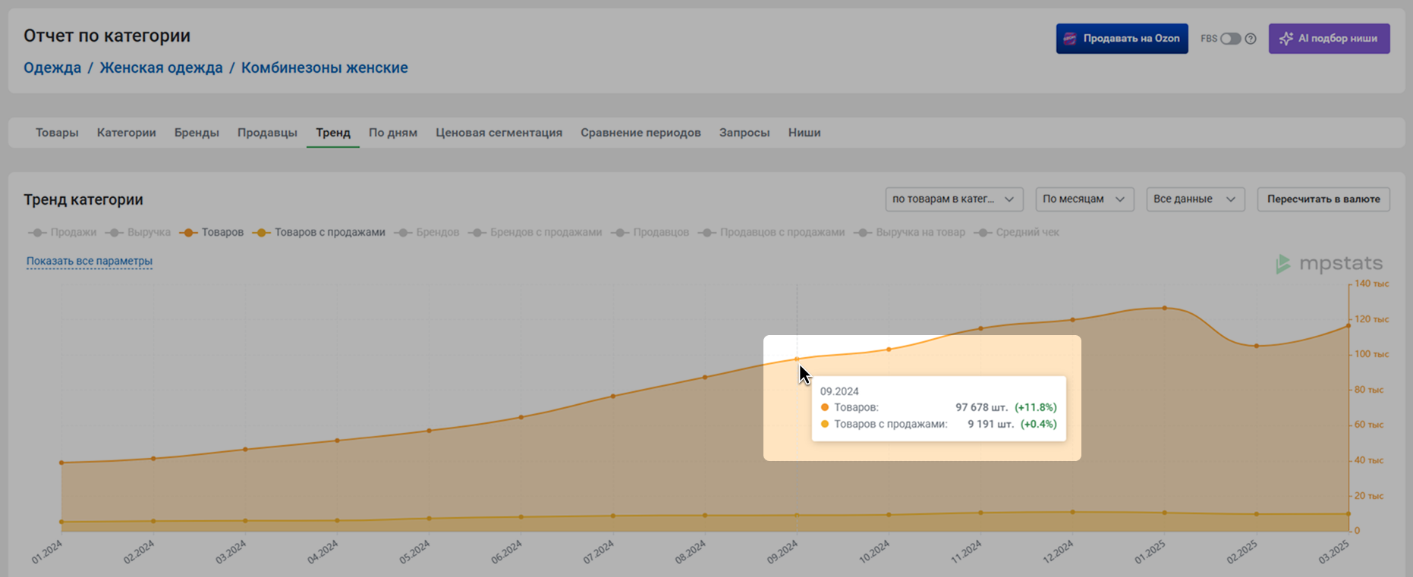Click the sparkle icon in AI niche button
1413x577 pixels.
(x=1286, y=39)
